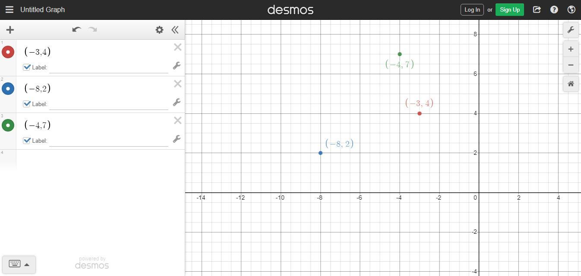Open wrench options for (-4,7)

[177, 139]
